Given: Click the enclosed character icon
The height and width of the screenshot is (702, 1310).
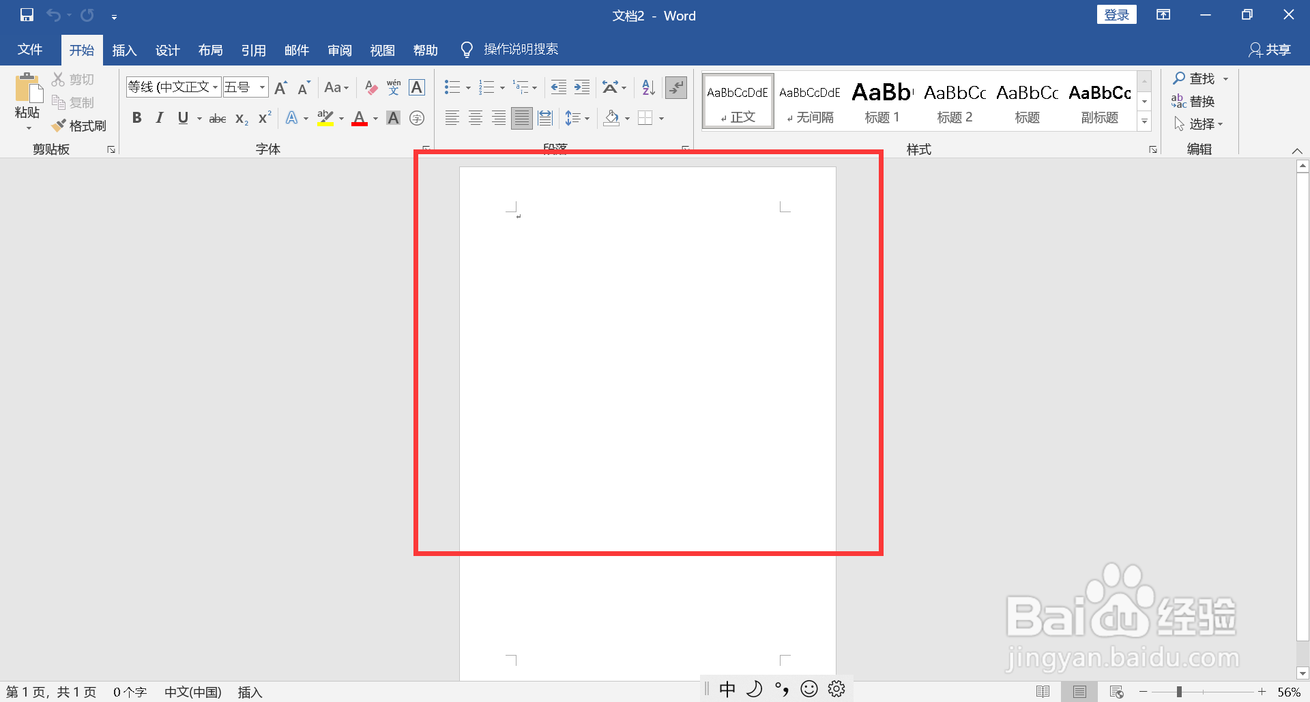Looking at the screenshot, I should point(417,119).
